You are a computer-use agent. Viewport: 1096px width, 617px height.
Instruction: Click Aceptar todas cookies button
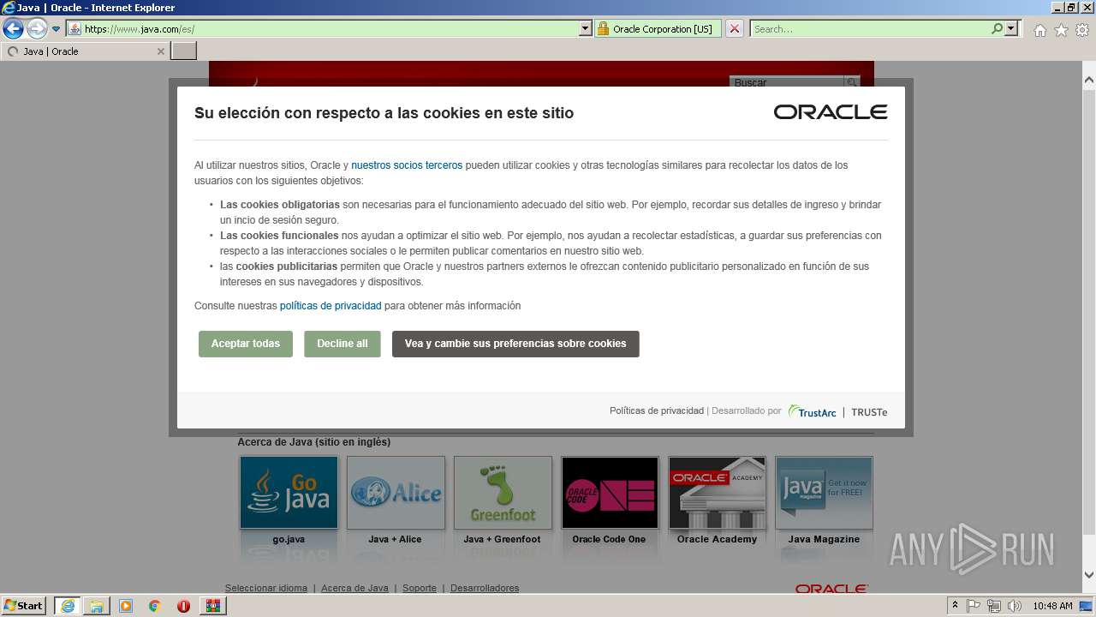click(246, 344)
